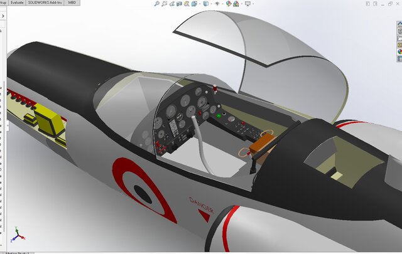Image resolution: width=402 pixels, height=254 pixels.
Task: Click the View Orientation cube icon
Action: 193,4
